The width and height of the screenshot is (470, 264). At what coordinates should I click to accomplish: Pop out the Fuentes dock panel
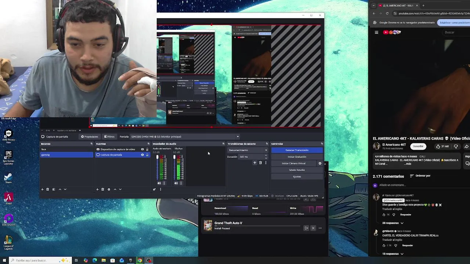pyautogui.click(x=148, y=144)
